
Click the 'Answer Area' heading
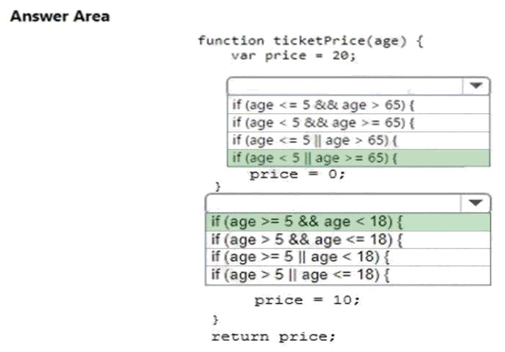coord(59,16)
